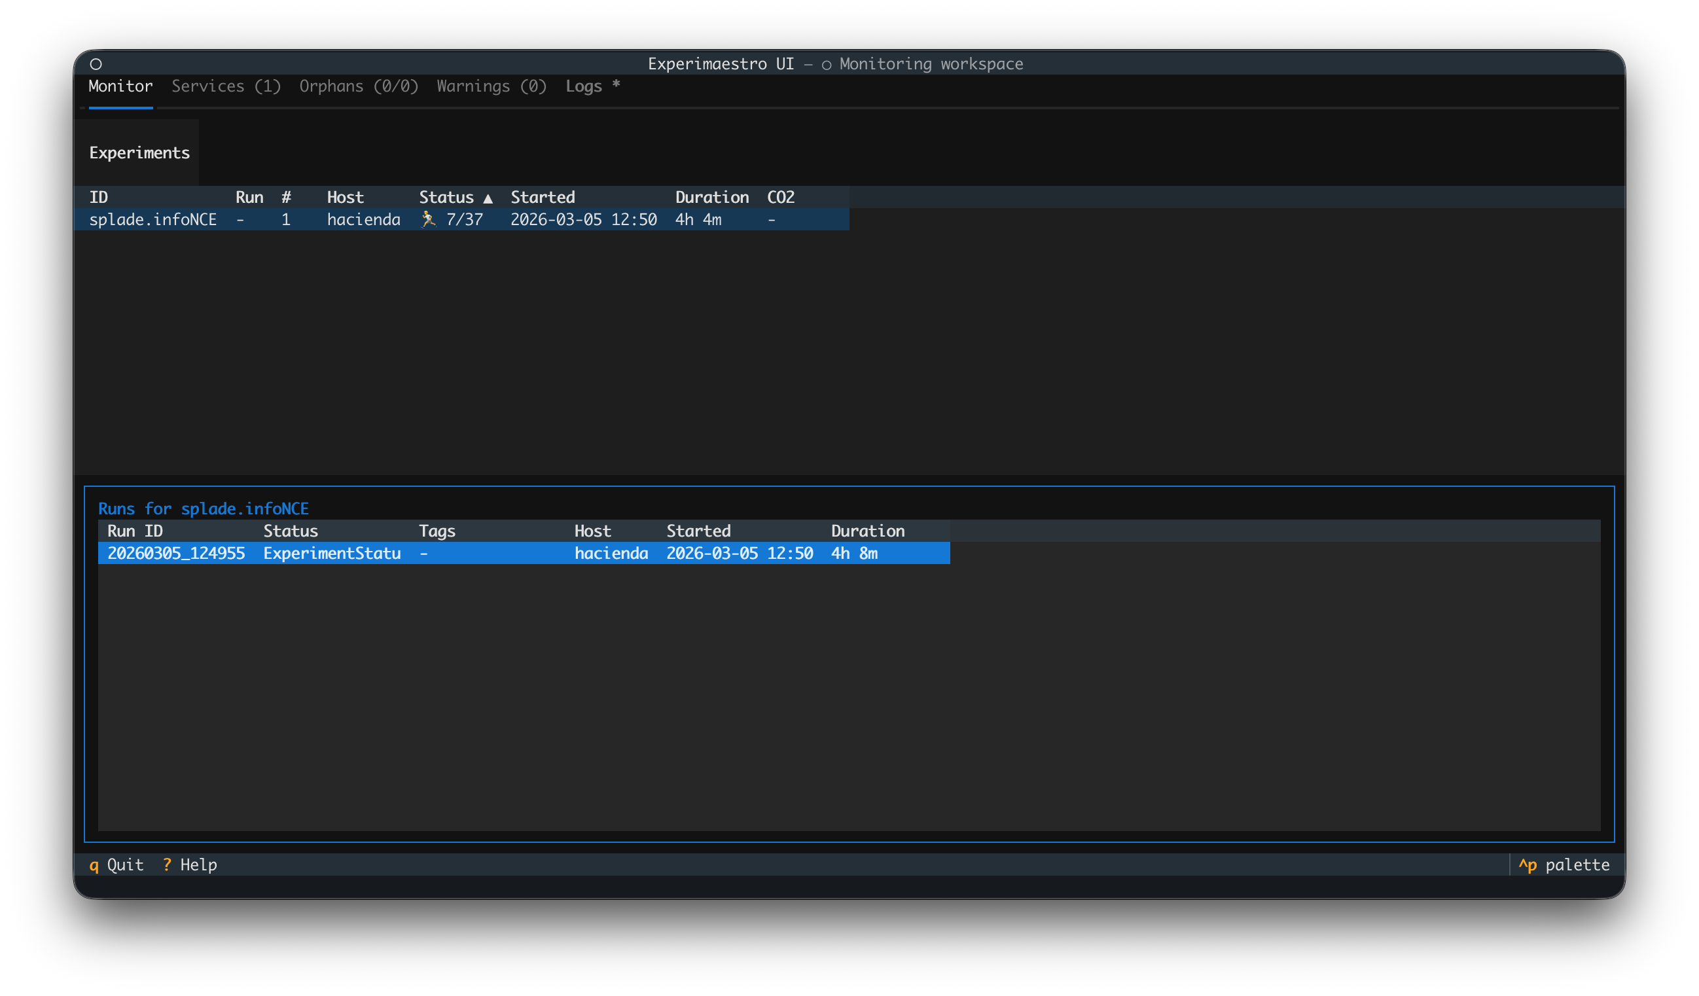Viewport: 1699px width, 996px height.
Task: Click the Tags column header
Action: (x=437, y=531)
